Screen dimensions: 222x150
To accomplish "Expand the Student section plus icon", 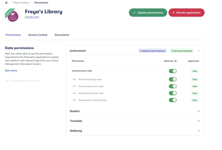I will click(x=199, y=111).
